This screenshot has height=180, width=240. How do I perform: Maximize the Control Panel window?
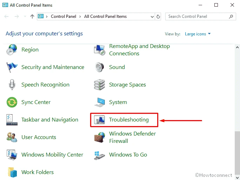tap(216, 5)
